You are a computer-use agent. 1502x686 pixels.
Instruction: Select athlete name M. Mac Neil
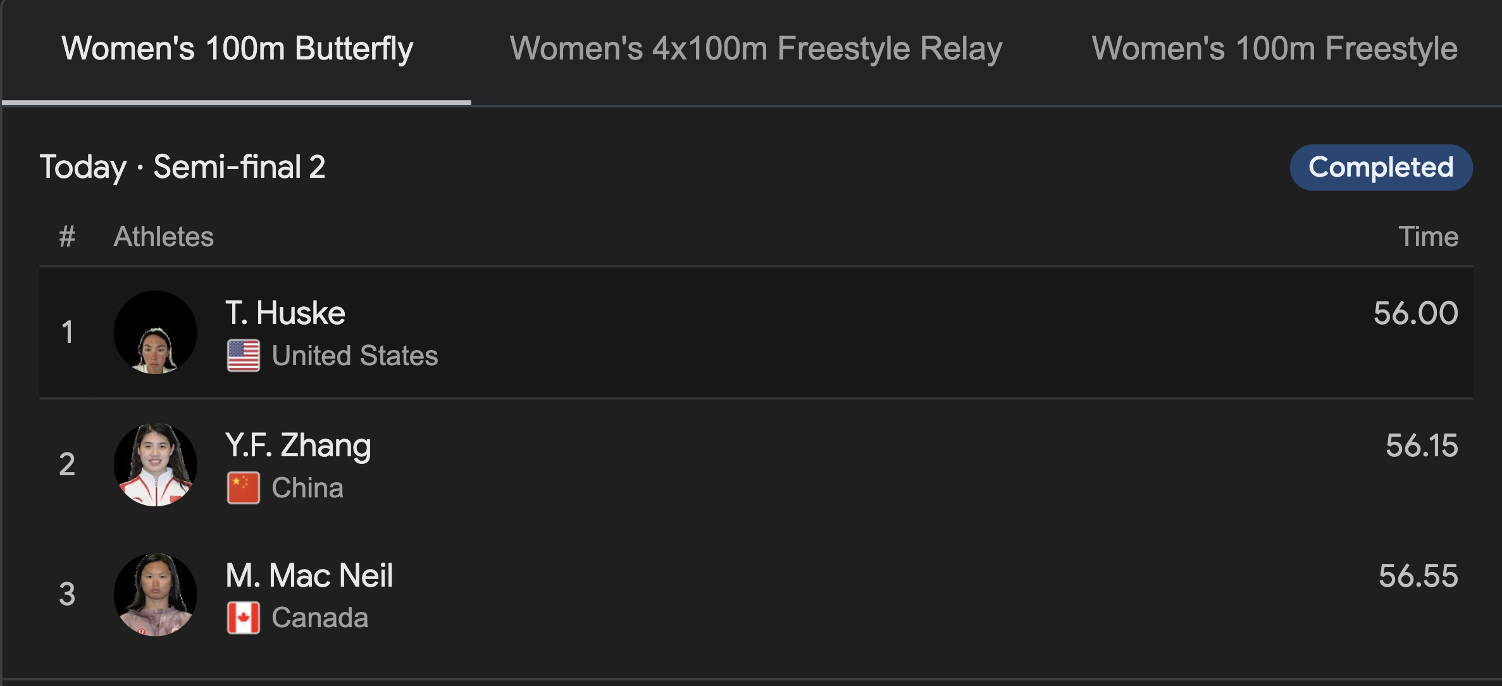(309, 576)
